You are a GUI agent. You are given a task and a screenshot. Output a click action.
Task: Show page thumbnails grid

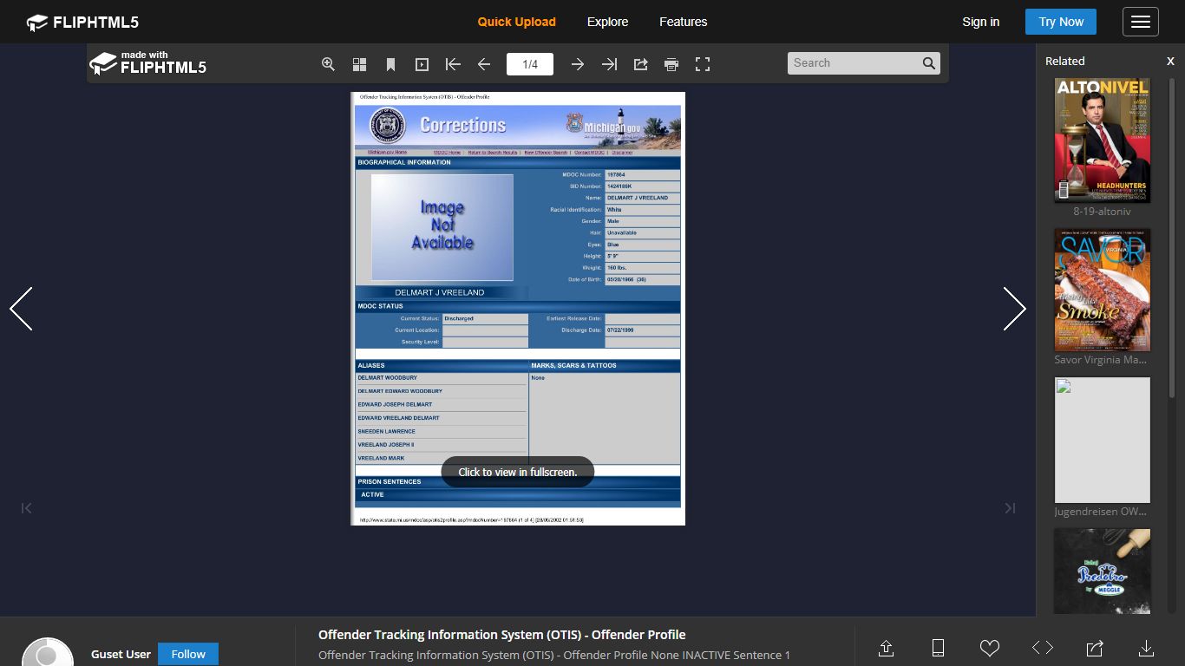tap(359, 64)
